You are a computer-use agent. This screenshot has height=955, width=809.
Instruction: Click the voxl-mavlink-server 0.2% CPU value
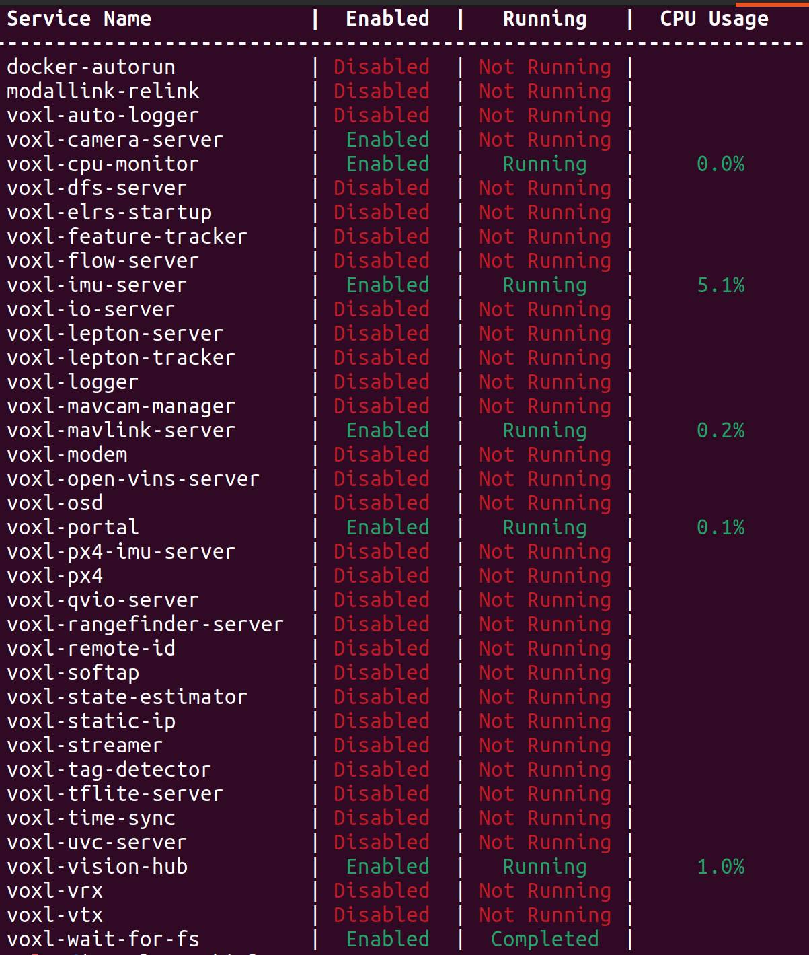tap(721, 431)
